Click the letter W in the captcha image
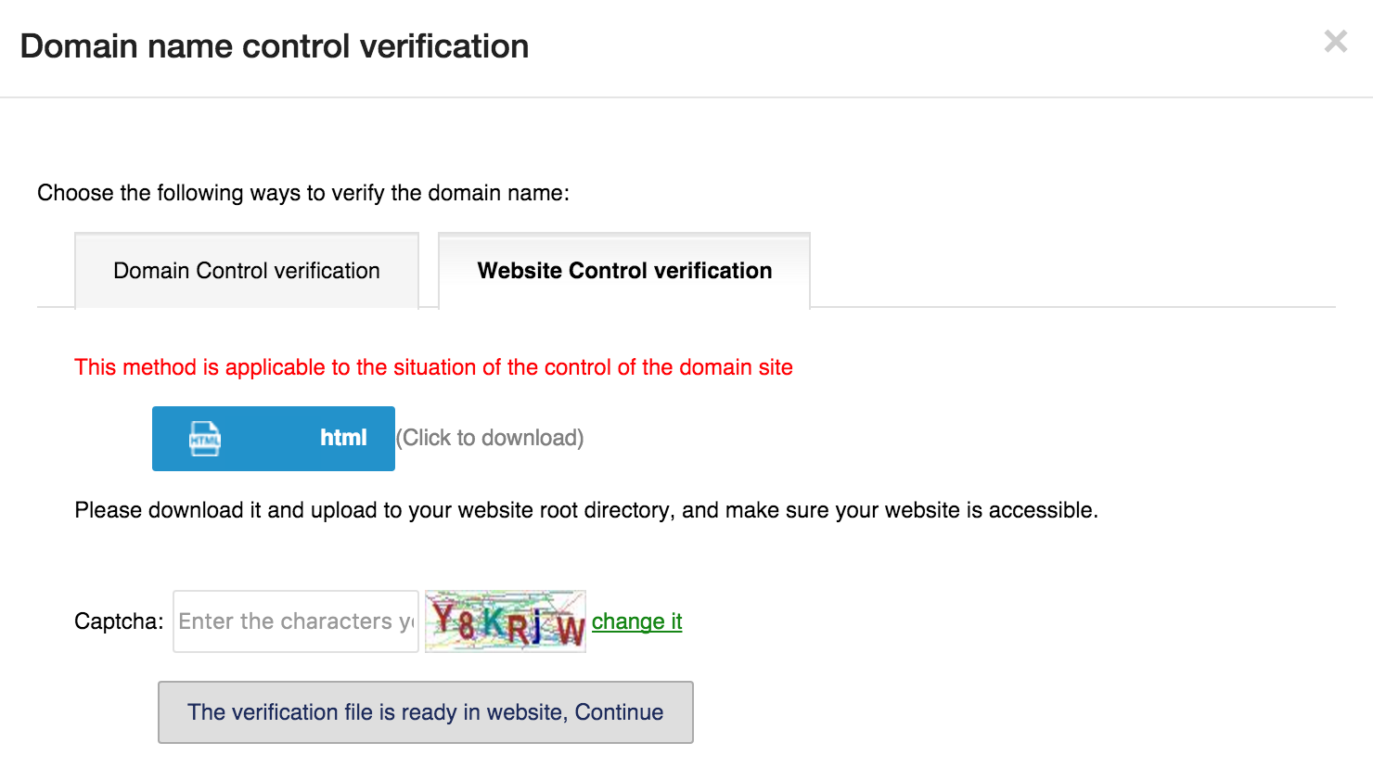This screenshot has height=768, width=1373. 570,631
